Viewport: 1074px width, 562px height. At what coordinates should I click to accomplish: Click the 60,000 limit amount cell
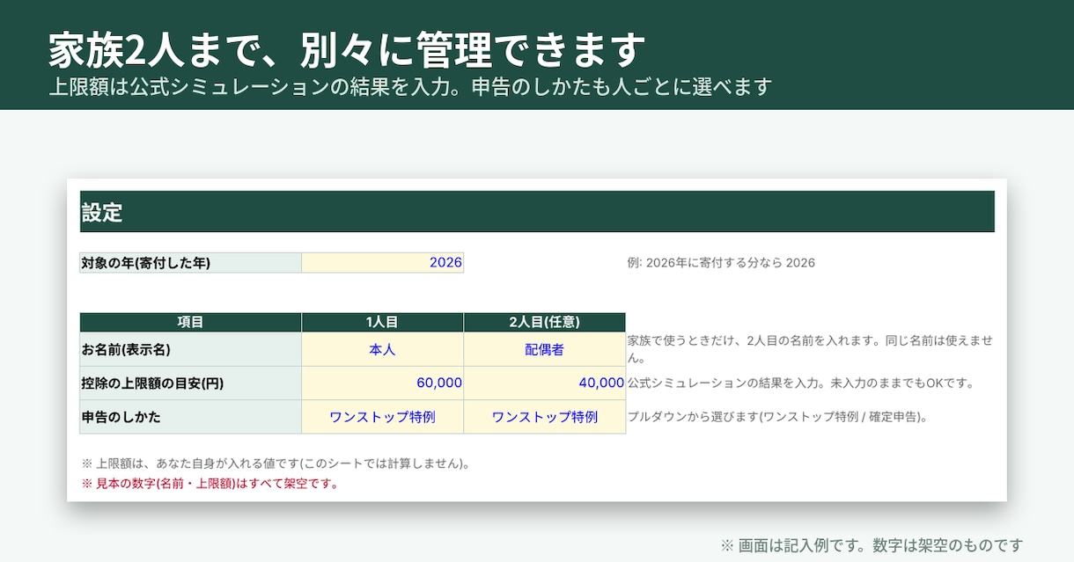click(382, 383)
